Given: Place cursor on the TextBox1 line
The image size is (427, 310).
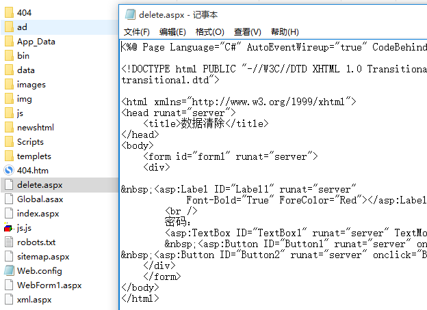Looking at the screenshot, I should tap(296, 233).
